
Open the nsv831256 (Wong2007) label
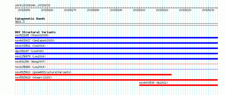pyautogui.click(x=30, y=62)
